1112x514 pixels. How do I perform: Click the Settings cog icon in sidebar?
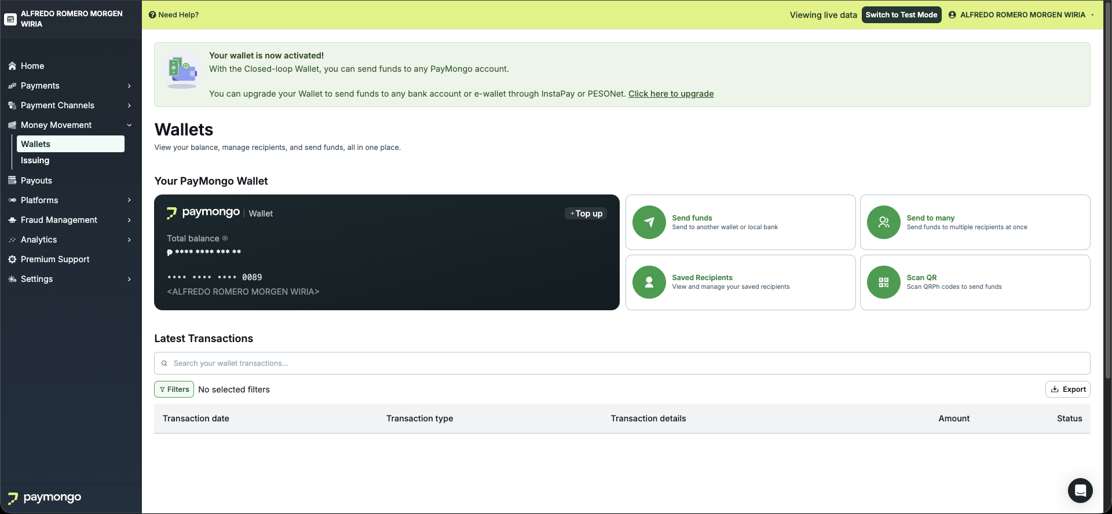coord(12,279)
